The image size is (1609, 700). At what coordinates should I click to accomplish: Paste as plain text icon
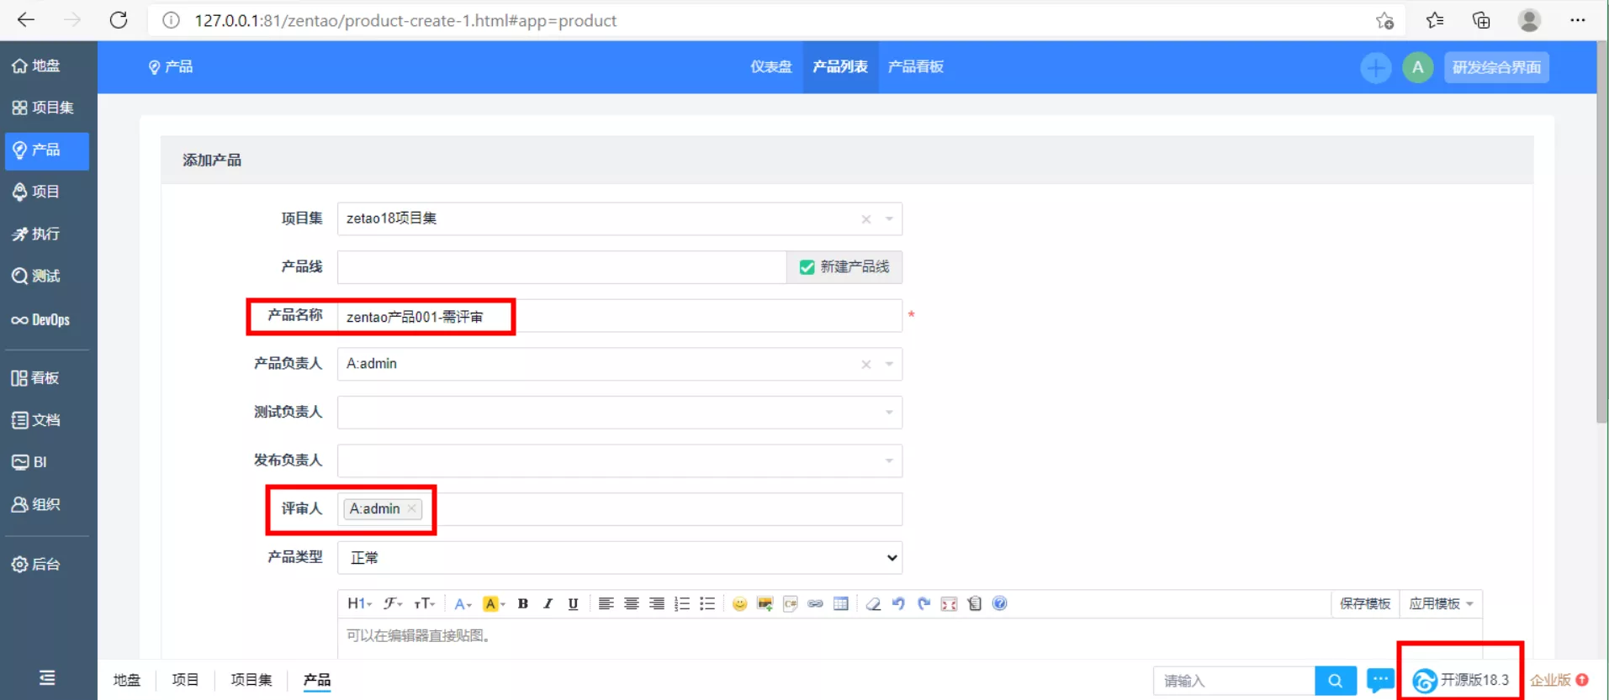click(974, 603)
